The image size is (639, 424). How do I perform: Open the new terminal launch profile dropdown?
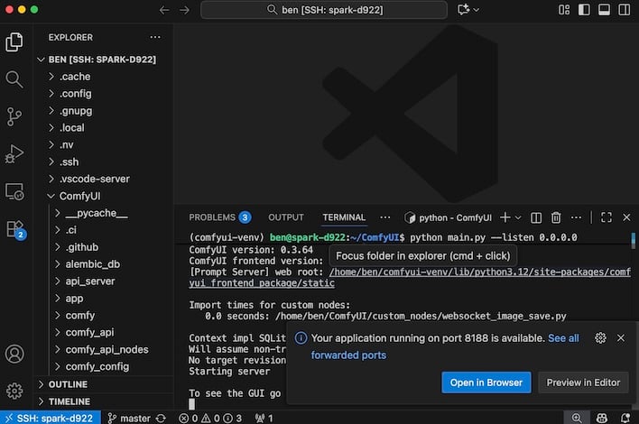click(x=518, y=218)
